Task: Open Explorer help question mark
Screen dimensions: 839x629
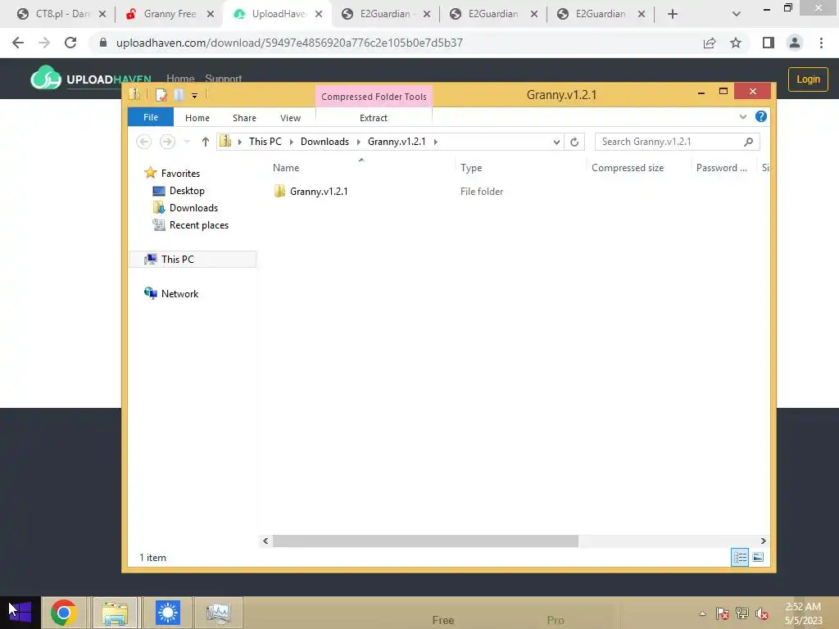Action: pyautogui.click(x=760, y=116)
